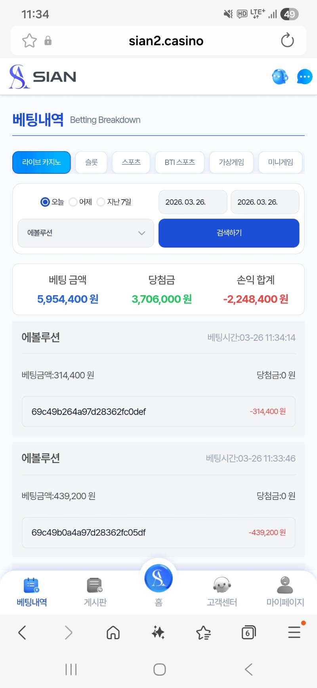The height and width of the screenshot is (688, 317).
Task: Switch to the 슬롯 tab
Action: tap(91, 162)
